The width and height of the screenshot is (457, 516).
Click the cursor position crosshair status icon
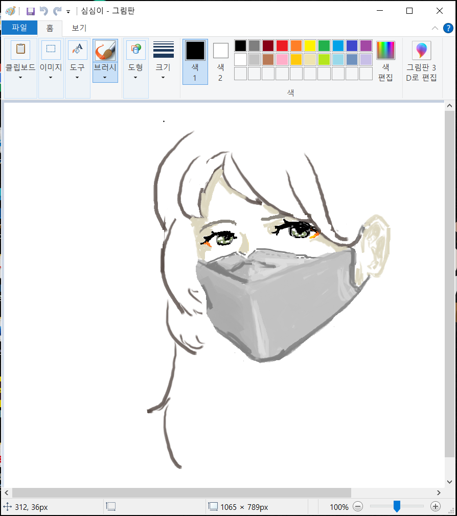(7, 507)
